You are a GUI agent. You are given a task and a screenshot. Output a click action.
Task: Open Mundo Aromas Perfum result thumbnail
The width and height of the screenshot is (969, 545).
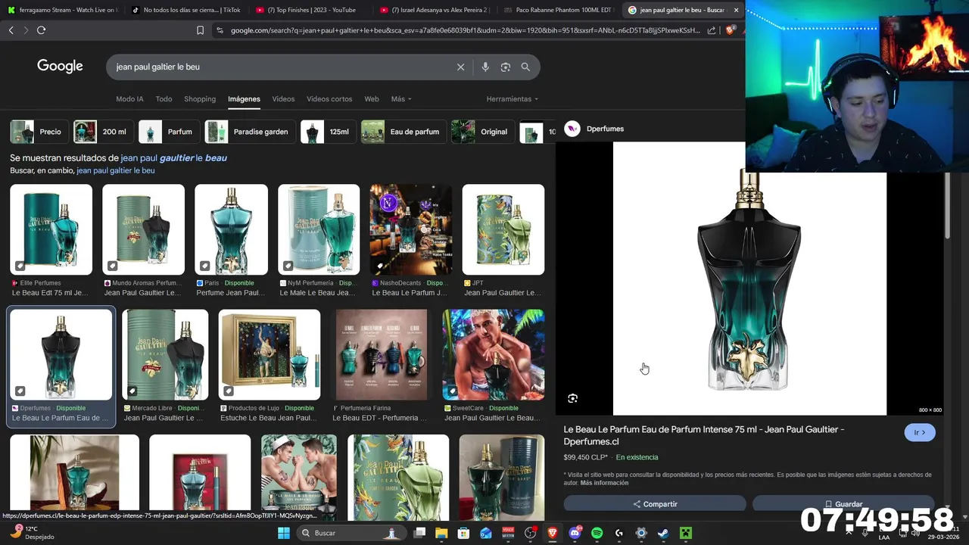click(x=143, y=229)
